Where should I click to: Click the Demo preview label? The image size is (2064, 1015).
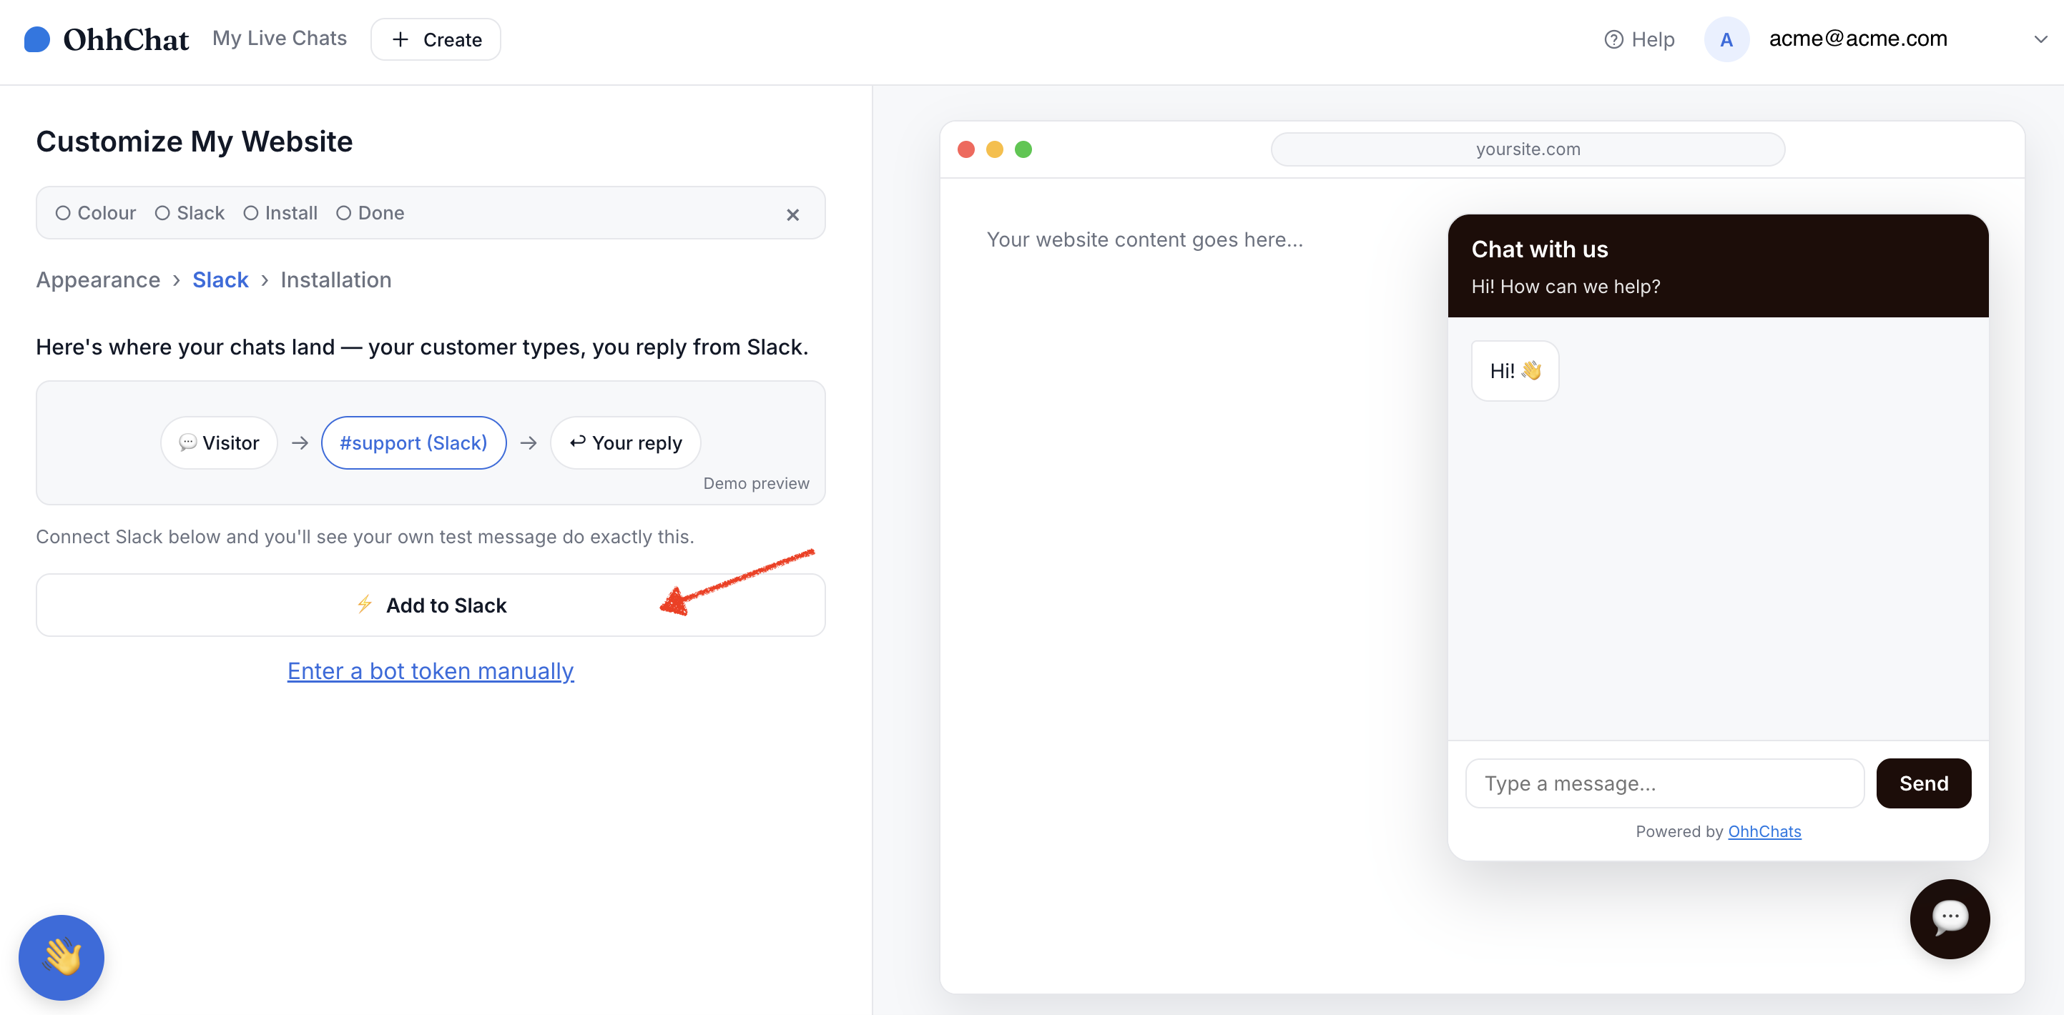[x=755, y=483]
